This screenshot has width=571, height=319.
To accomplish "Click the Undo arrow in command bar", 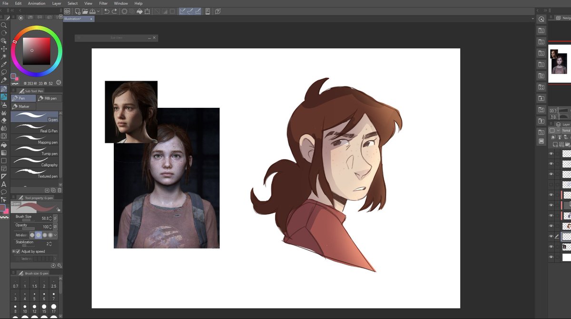I will [107, 11].
